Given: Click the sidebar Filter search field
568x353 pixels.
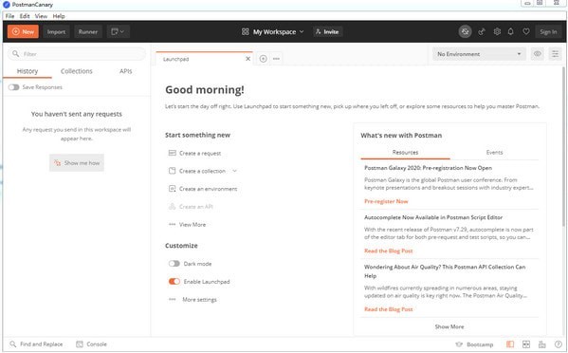Looking at the screenshot, I should coord(77,54).
